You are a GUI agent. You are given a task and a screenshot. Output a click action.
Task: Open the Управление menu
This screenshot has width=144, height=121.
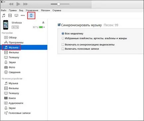(32, 10)
